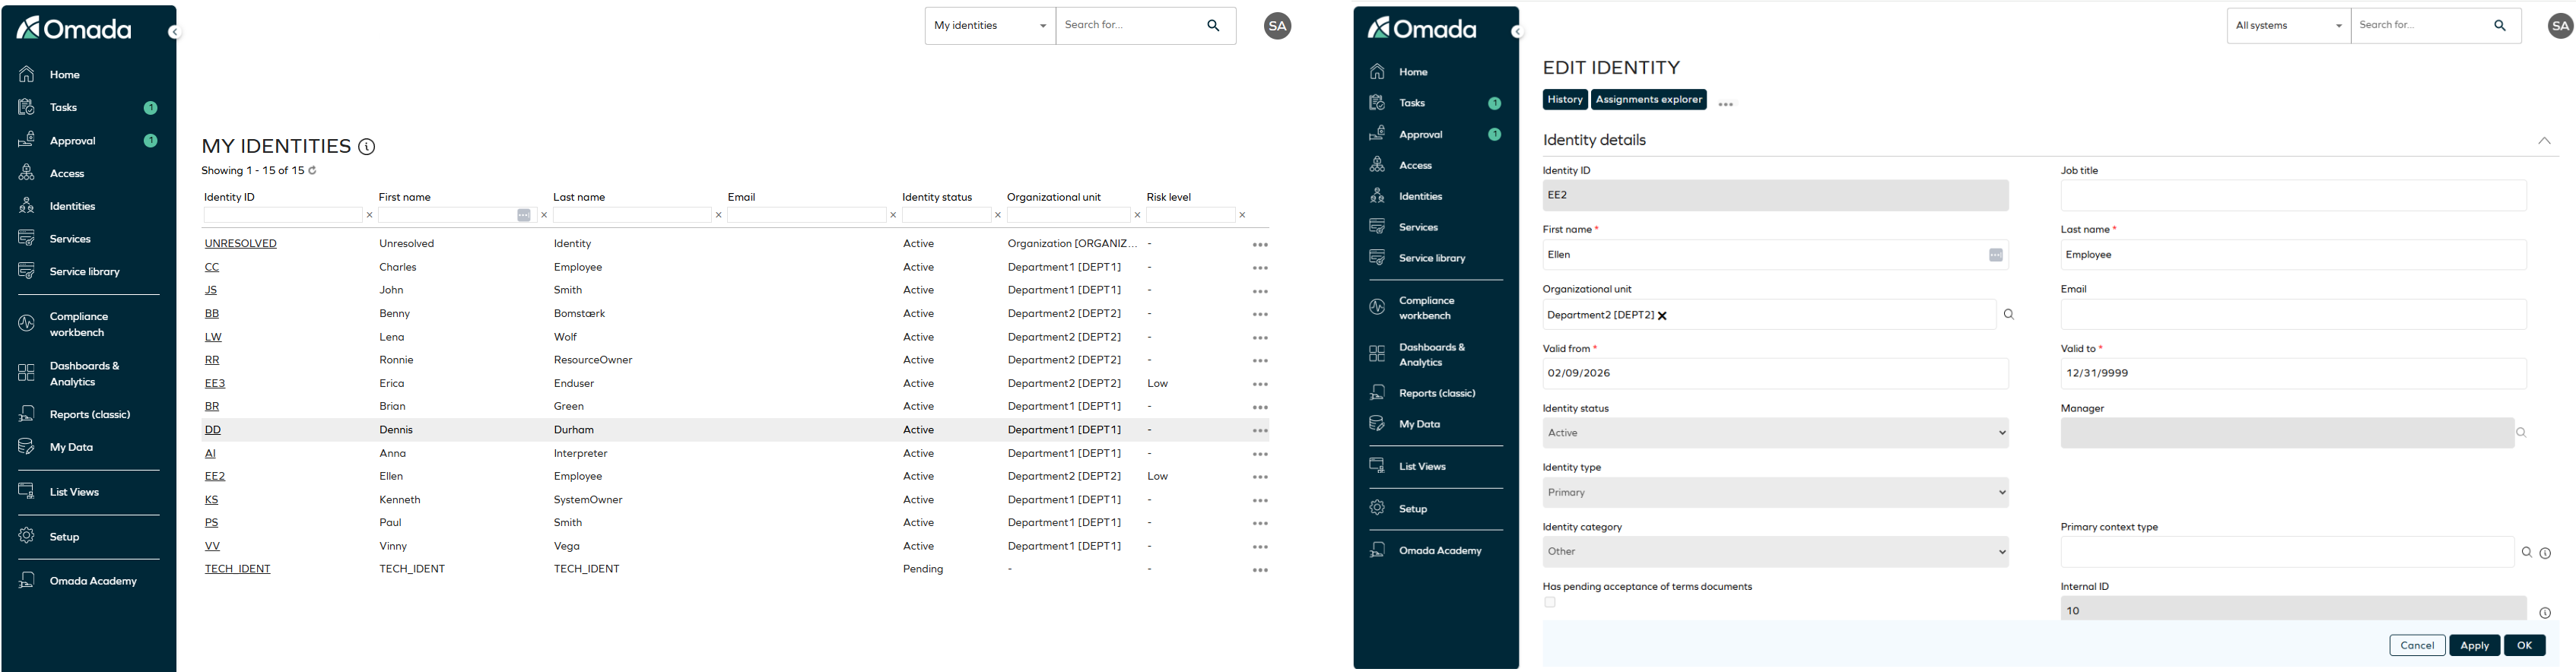Open the History tab button

pos(1565,100)
